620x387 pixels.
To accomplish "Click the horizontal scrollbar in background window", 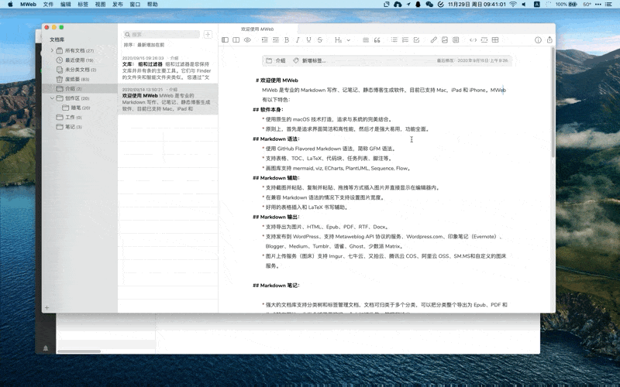I will [79, 351].
